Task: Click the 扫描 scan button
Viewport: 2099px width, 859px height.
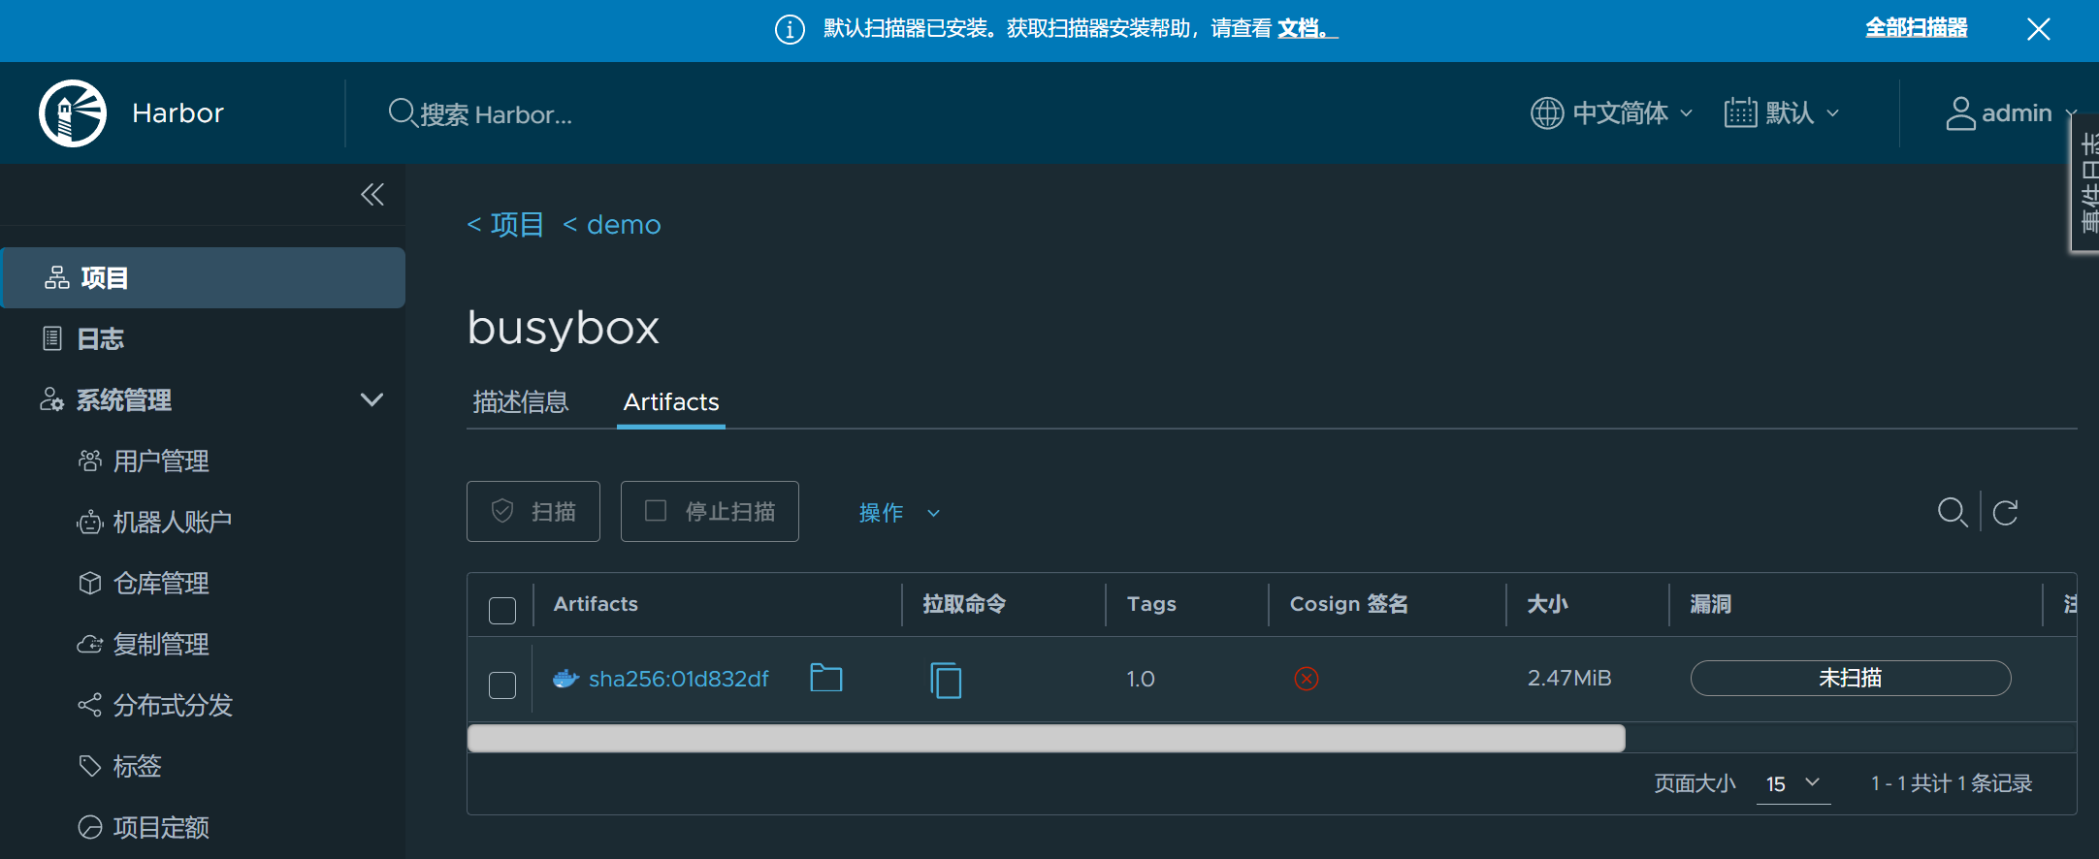Action: (x=533, y=511)
